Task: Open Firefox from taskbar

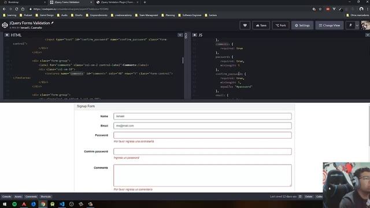Action: [34, 204]
